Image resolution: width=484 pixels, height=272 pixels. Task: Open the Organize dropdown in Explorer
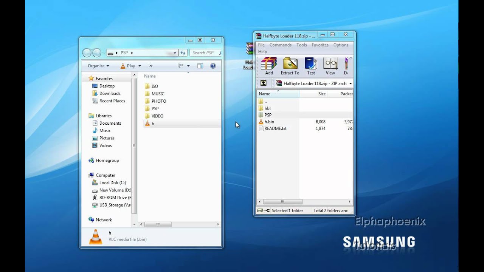pos(98,66)
